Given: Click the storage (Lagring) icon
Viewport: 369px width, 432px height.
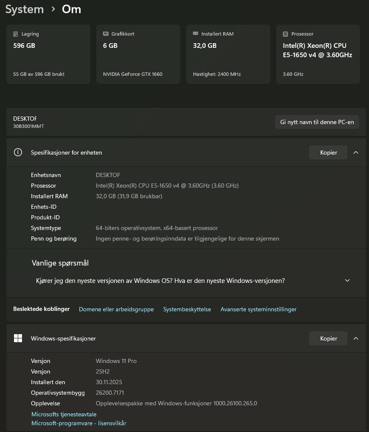Looking at the screenshot, I should coord(16,34).
